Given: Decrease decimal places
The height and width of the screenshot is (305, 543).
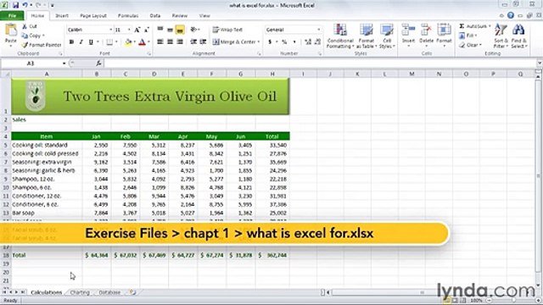Looking at the screenshot, I should click(x=317, y=42).
